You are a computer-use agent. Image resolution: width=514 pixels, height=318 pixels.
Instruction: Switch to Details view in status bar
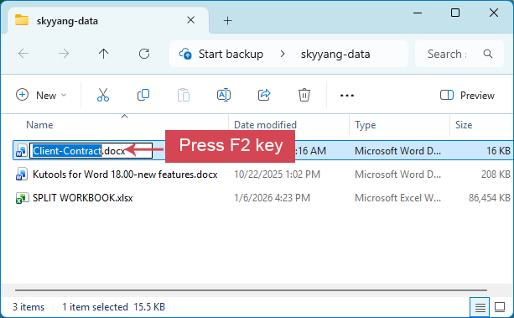(x=480, y=307)
